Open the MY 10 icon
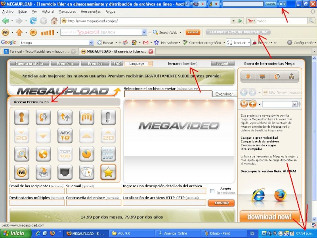 click(x=65, y=135)
